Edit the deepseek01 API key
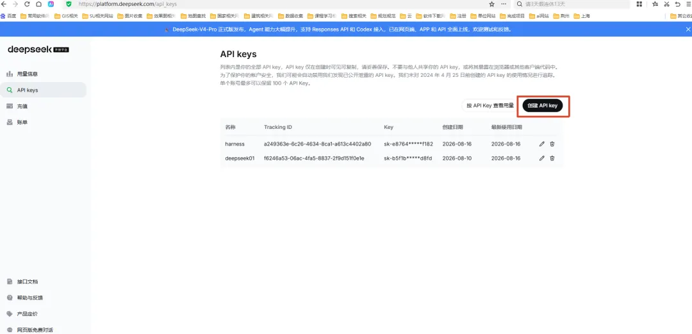 coord(542,158)
